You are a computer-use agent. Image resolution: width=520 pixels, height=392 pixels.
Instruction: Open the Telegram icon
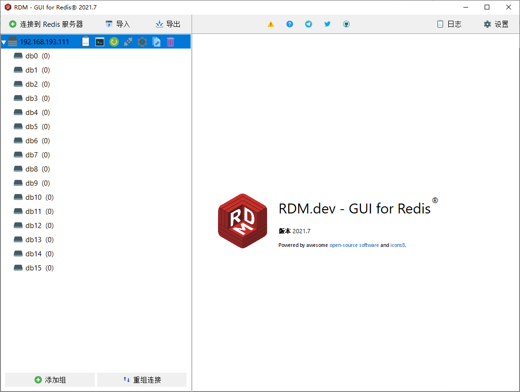click(x=309, y=24)
